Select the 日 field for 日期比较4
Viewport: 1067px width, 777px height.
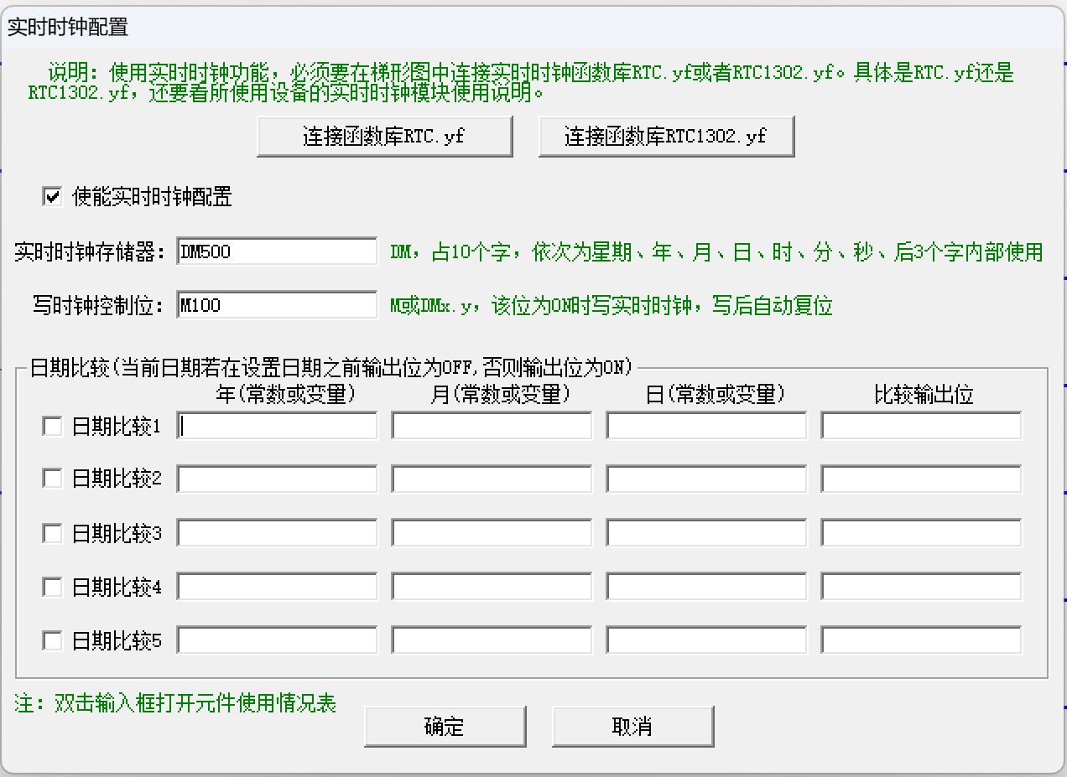[706, 587]
